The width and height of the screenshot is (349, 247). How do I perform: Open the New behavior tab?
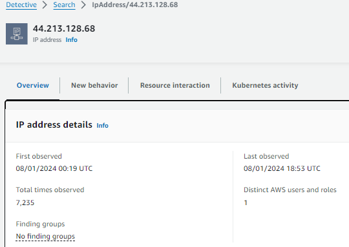click(94, 85)
